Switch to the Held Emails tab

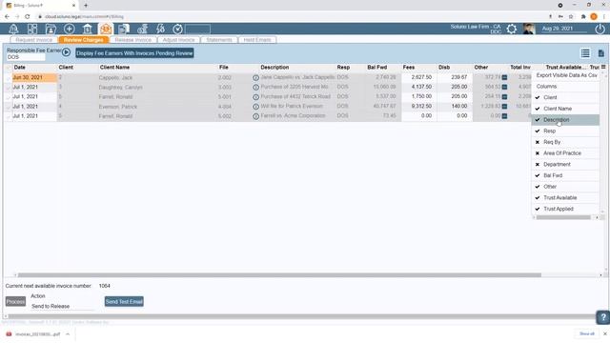tap(257, 40)
